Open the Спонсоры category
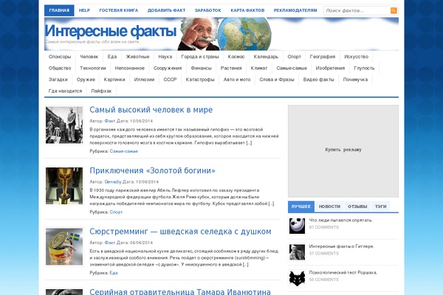 pos(60,57)
